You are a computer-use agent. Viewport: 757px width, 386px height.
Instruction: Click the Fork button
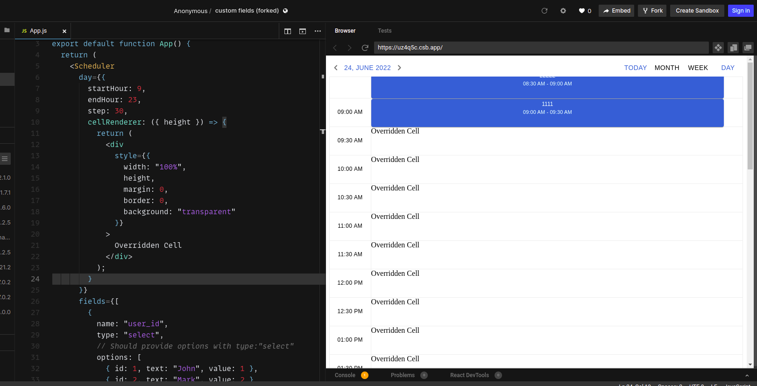653,11
